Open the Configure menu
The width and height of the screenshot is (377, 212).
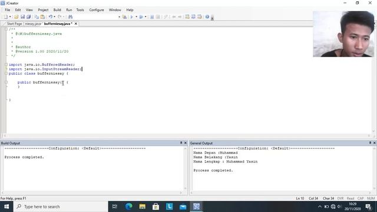pos(97,10)
